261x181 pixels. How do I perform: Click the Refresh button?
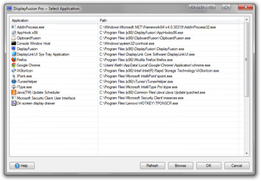tap(152, 166)
